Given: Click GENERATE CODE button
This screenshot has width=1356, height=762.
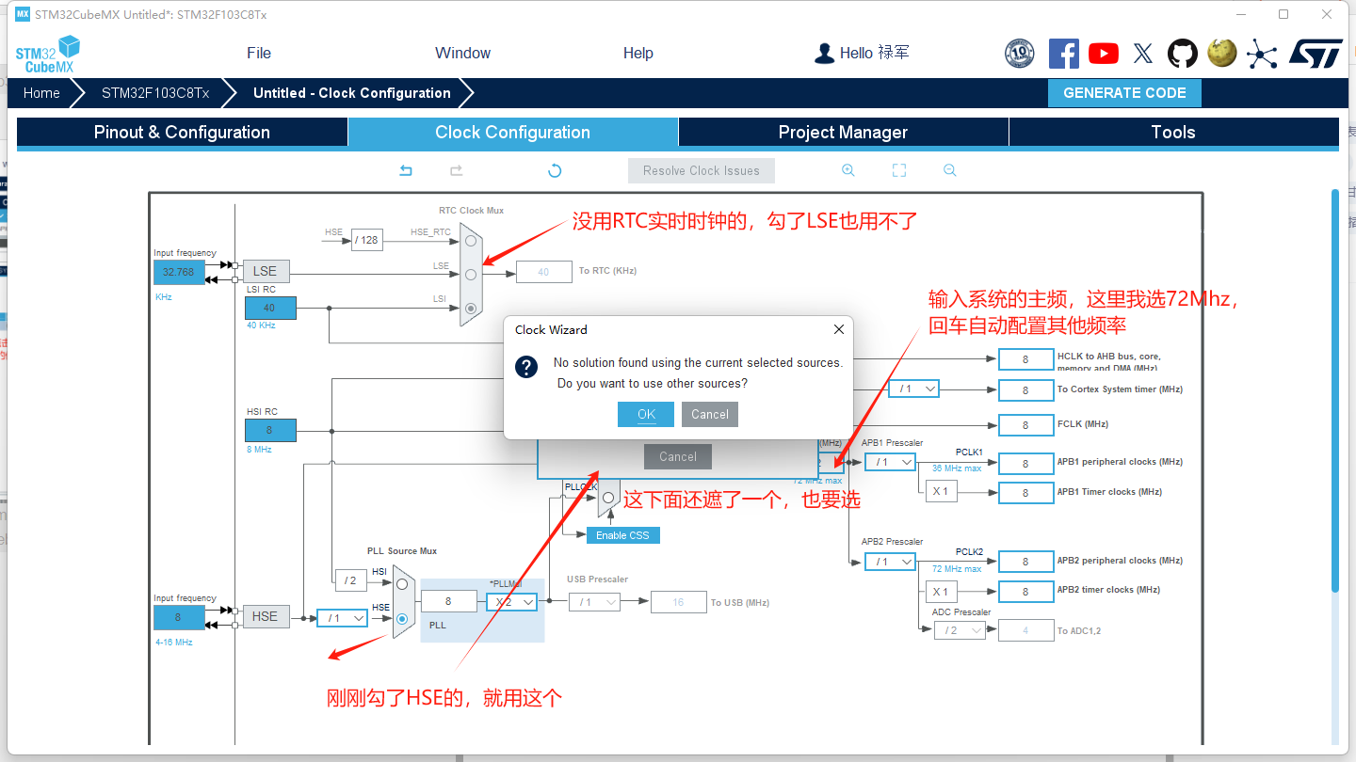Looking at the screenshot, I should click(x=1124, y=92).
